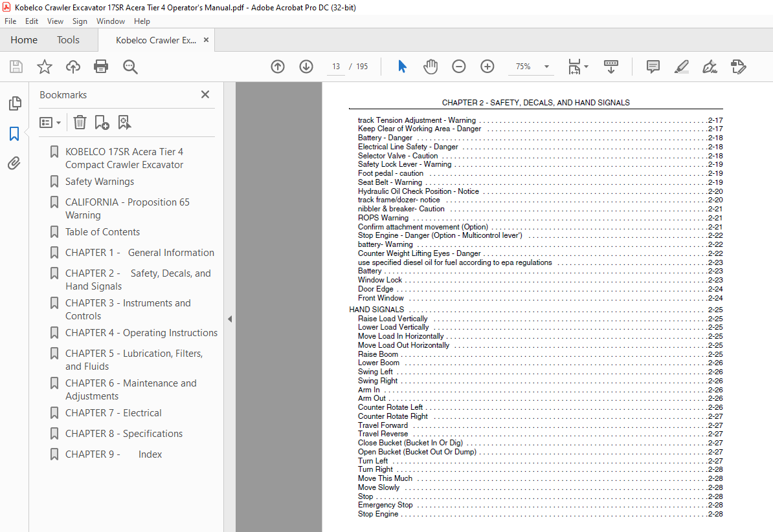
Task: Open the Window menu
Action: [x=111, y=21]
